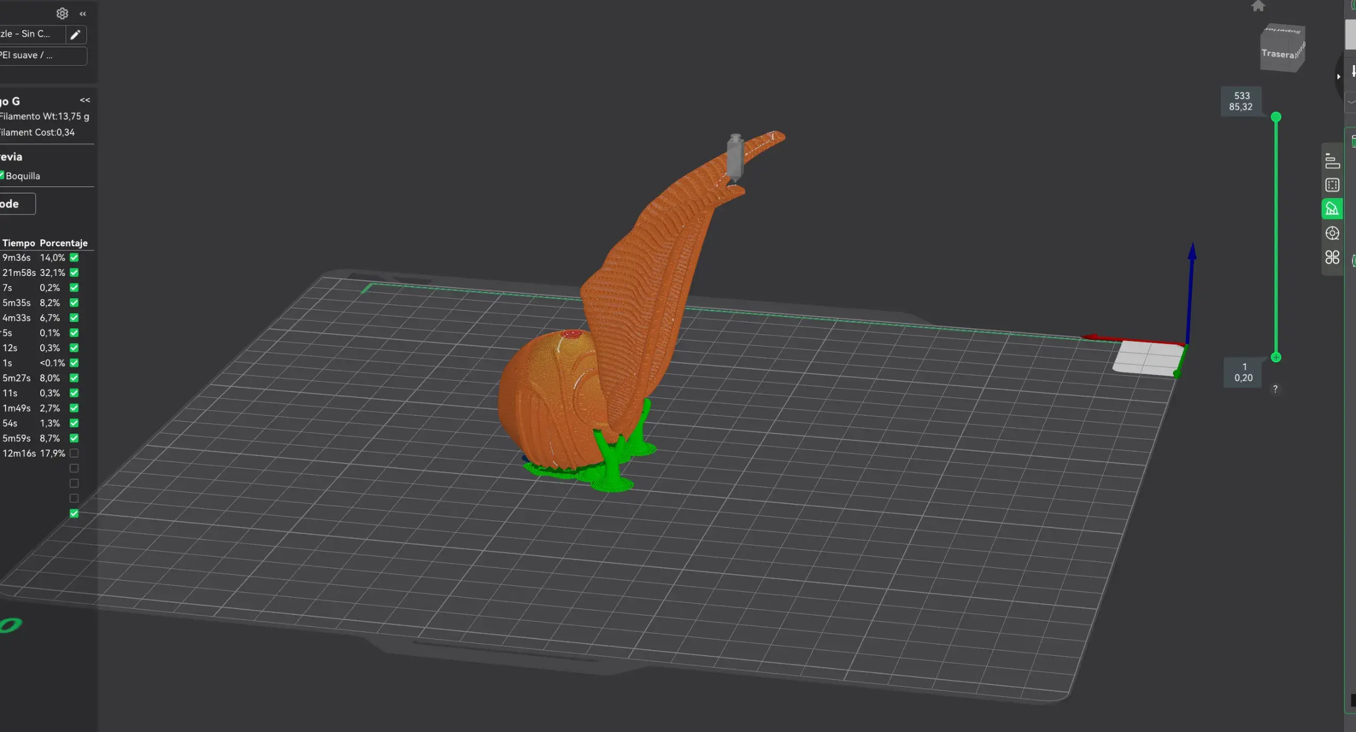Enable the 12m16s 17,9% row checkbox
Screen dimensions: 1356x732
[74, 453]
